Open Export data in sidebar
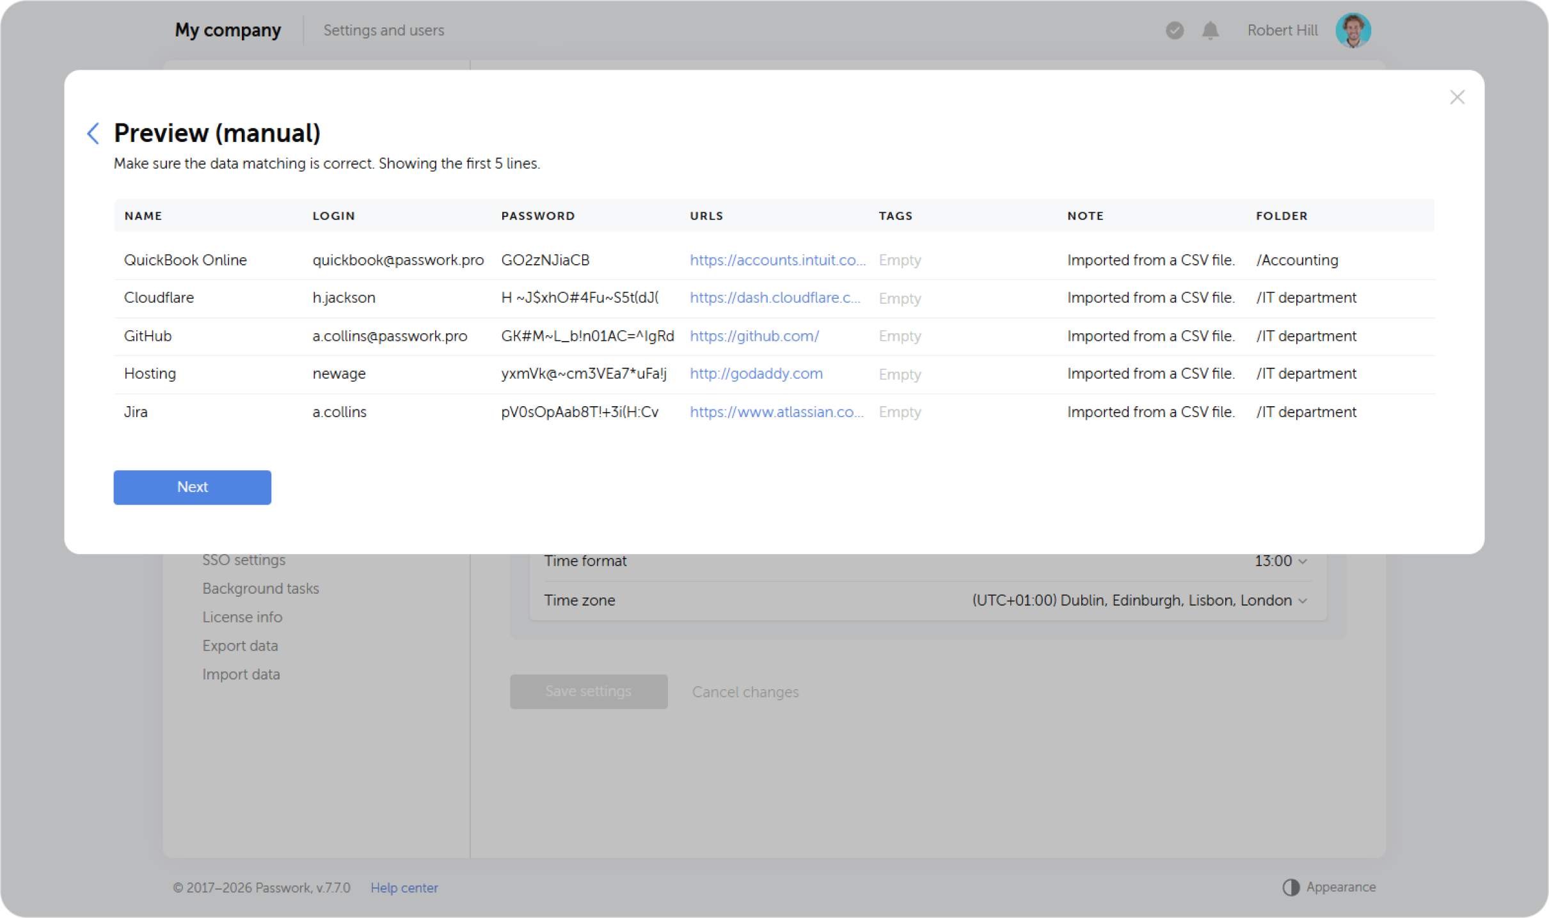1549x918 pixels. 240,645
